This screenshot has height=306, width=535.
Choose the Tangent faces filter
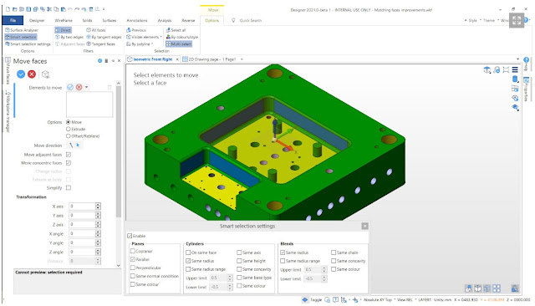pyautogui.click(x=100, y=44)
